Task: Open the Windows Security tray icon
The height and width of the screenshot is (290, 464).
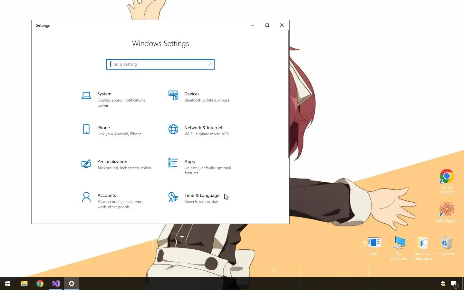Action: pyautogui.click(x=443, y=284)
